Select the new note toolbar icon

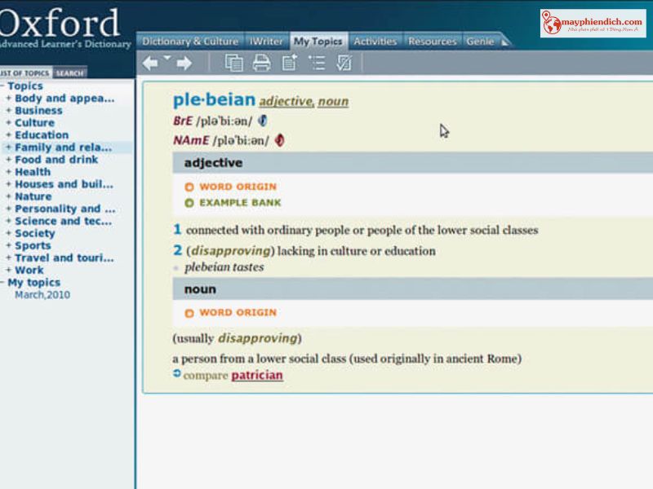click(288, 63)
